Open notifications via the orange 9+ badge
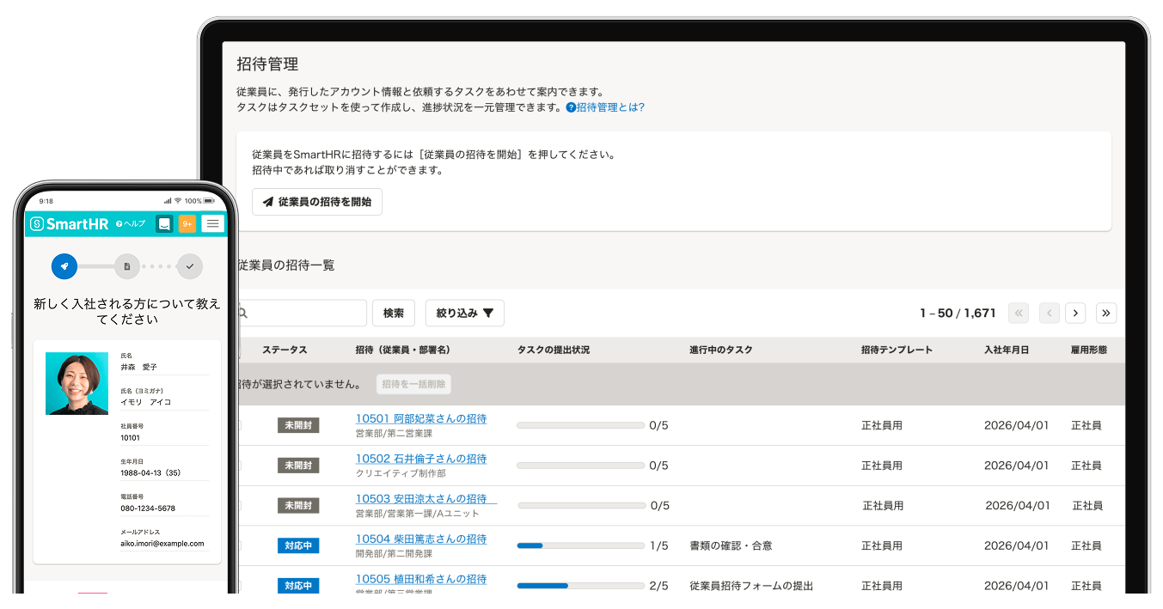Viewport: 1163px width, 609px height. click(187, 223)
